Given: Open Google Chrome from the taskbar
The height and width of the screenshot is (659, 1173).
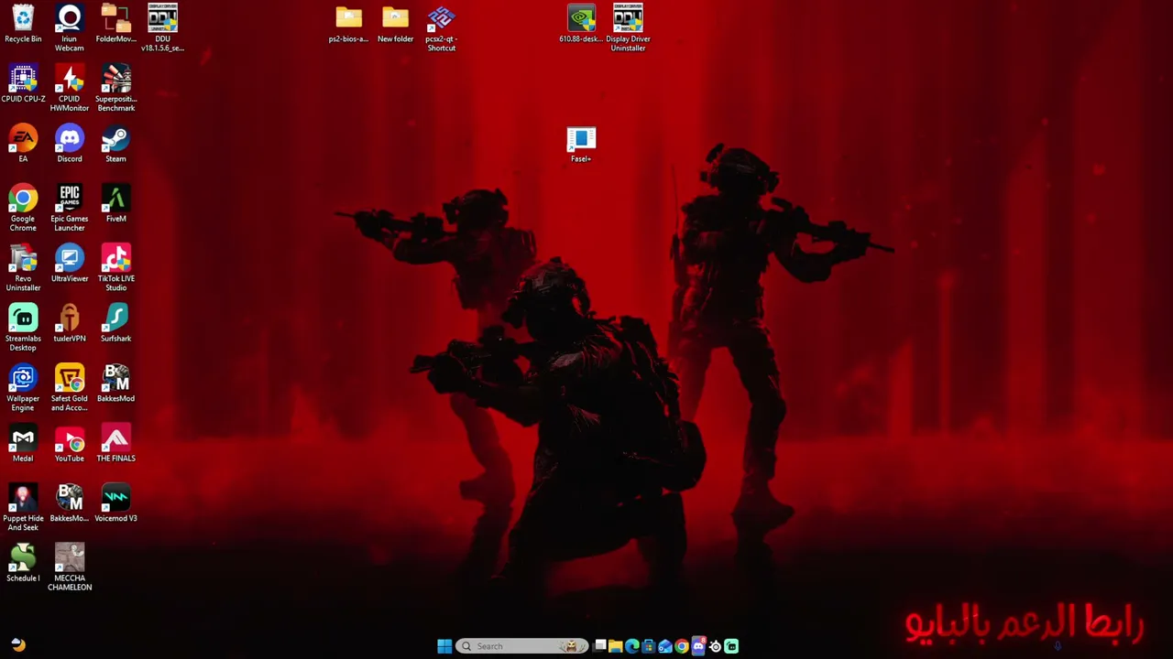Looking at the screenshot, I should (x=682, y=646).
